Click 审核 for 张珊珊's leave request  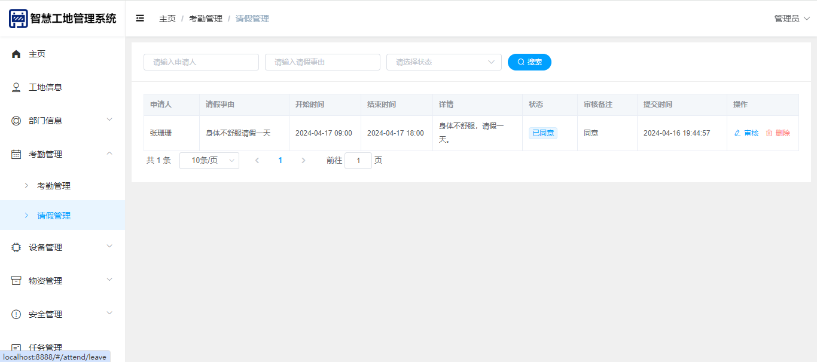[x=746, y=133]
